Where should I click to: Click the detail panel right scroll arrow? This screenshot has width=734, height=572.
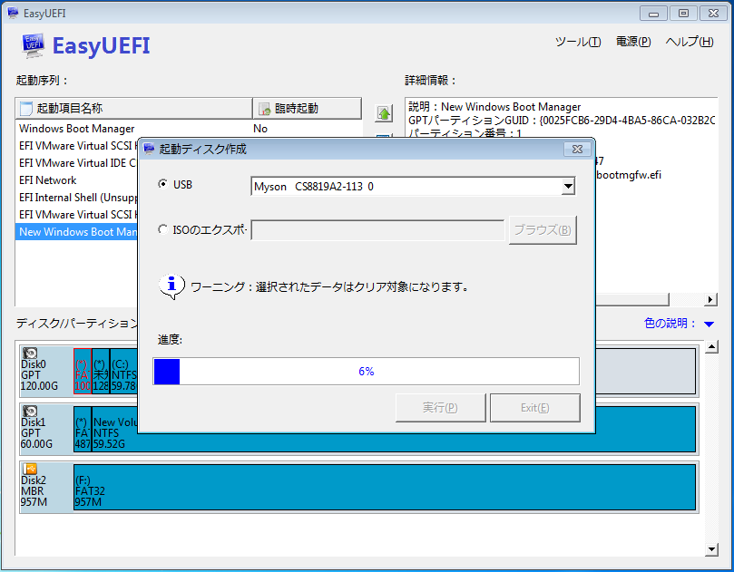click(x=710, y=299)
